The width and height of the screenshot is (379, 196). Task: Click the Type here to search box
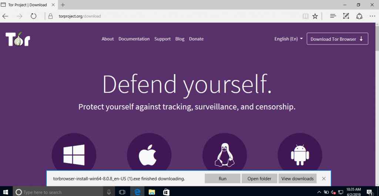[58, 192]
